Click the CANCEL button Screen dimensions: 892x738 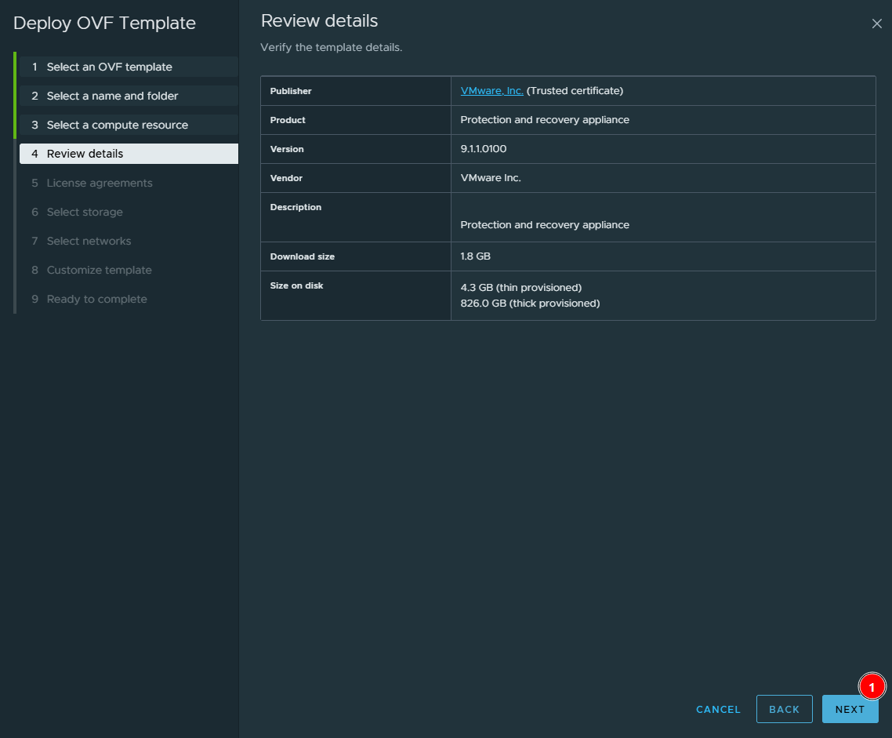point(718,709)
